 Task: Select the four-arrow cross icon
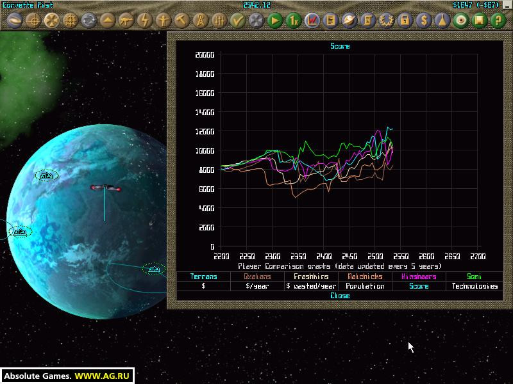click(x=52, y=20)
